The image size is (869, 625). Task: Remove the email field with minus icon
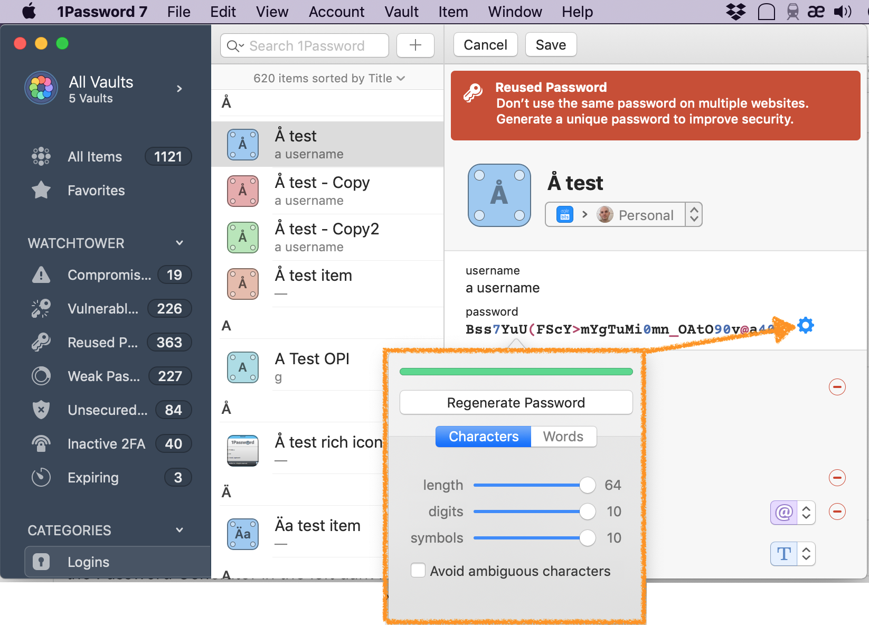pyautogui.click(x=837, y=512)
